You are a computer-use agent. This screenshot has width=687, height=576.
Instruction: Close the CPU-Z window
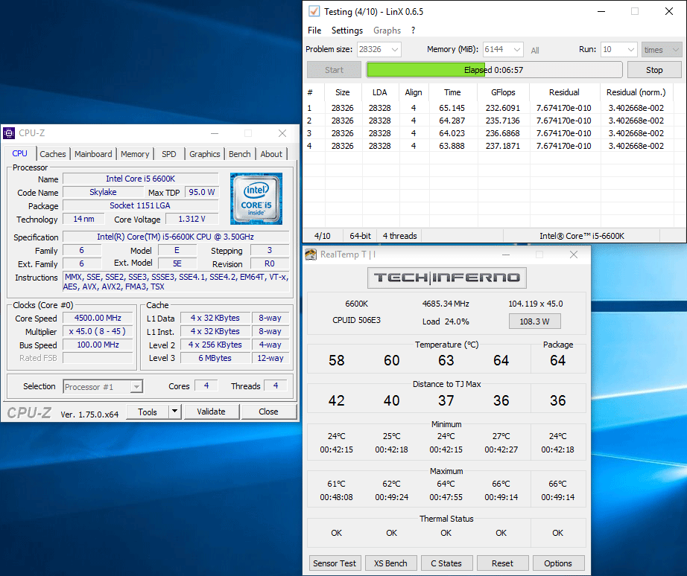click(282, 133)
